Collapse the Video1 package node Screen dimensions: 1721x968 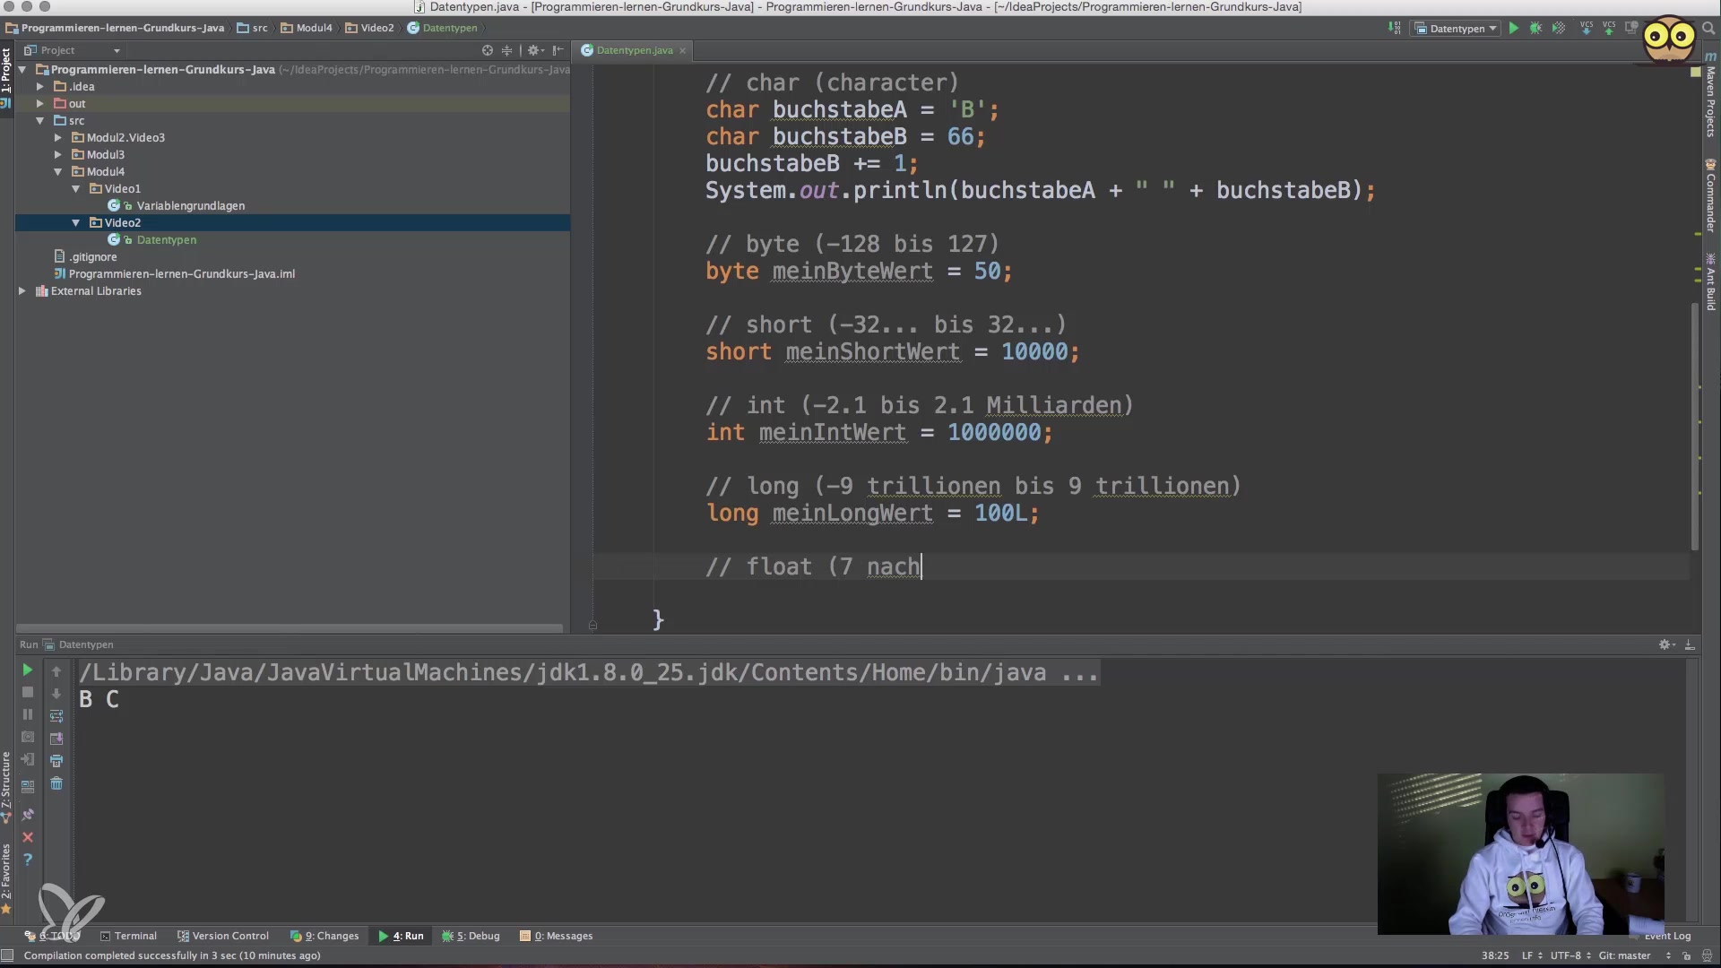coord(76,189)
